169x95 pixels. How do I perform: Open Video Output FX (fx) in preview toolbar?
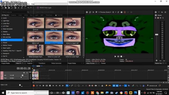pos(93,12)
